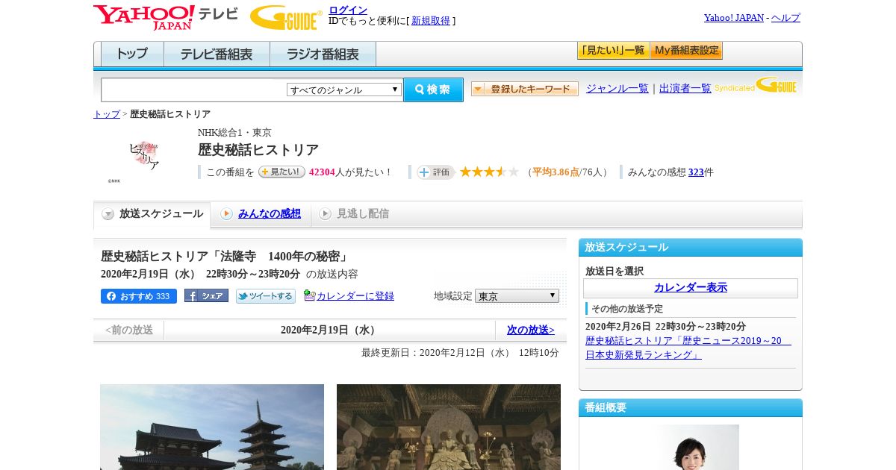Select the 放送スケジュール tab
This screenshot has width=896, height=470.
[x=152, y=214]
